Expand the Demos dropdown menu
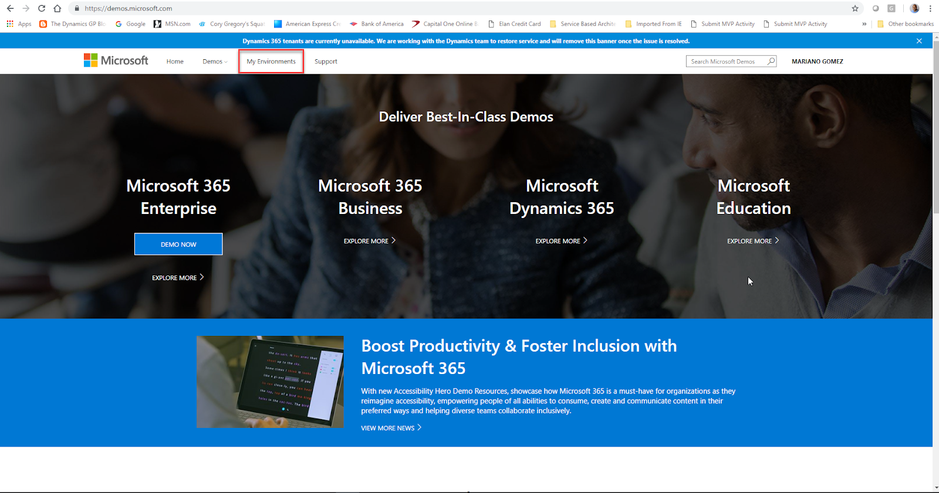Screen dimensions: 939x493 [215, 62]
